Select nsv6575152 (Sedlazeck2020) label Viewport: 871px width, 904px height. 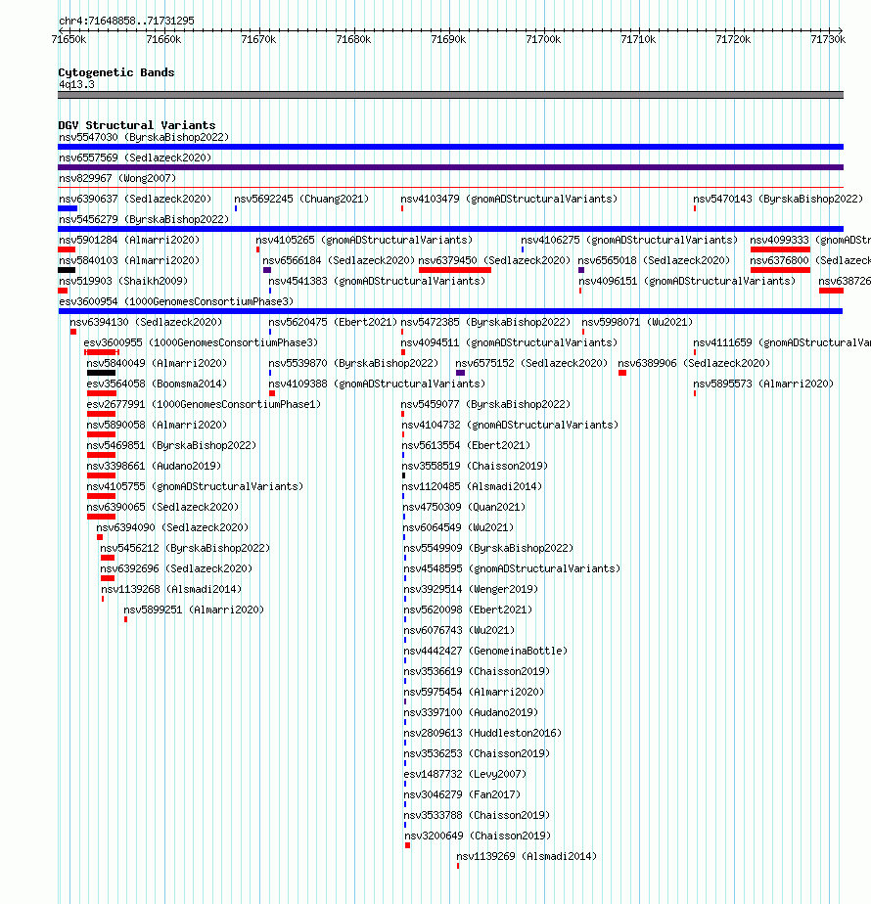[531, 363]
